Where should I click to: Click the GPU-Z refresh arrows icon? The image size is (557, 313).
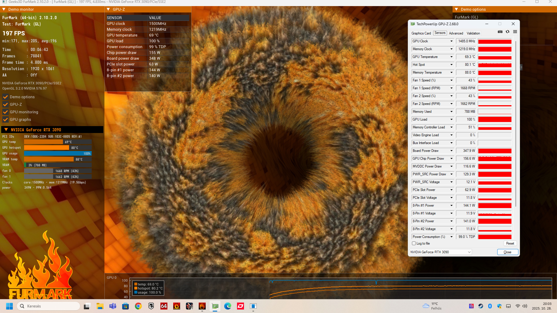pos(507,32)
